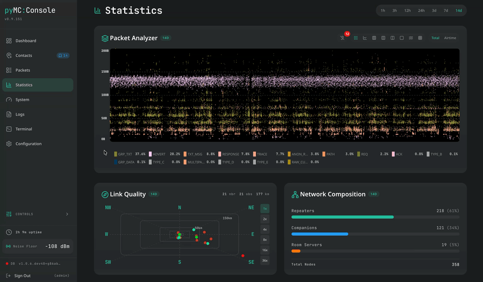Expand the Controls section chevron
The image size is (483, 282).
67,214
